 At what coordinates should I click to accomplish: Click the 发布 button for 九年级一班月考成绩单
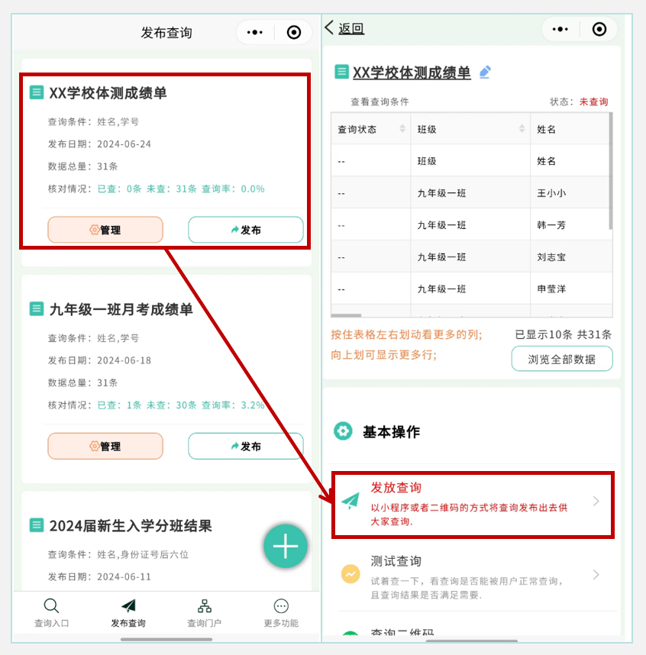(246, 446)
